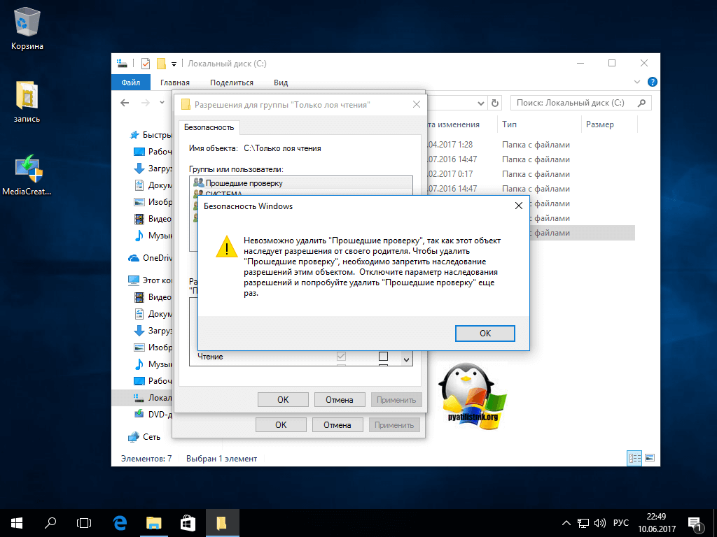717x537 pixels.
Task: Switch to large icons view in status bar
Action: coord(650,458)
